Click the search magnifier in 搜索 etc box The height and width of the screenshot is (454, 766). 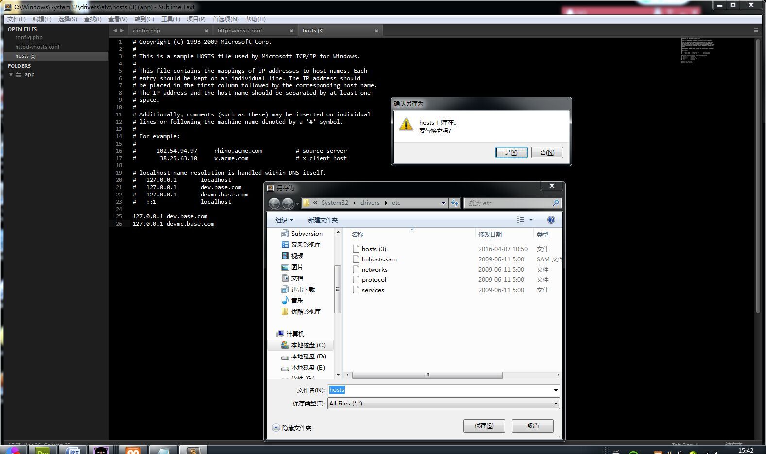pyautogui.click(x=556, y=203)
